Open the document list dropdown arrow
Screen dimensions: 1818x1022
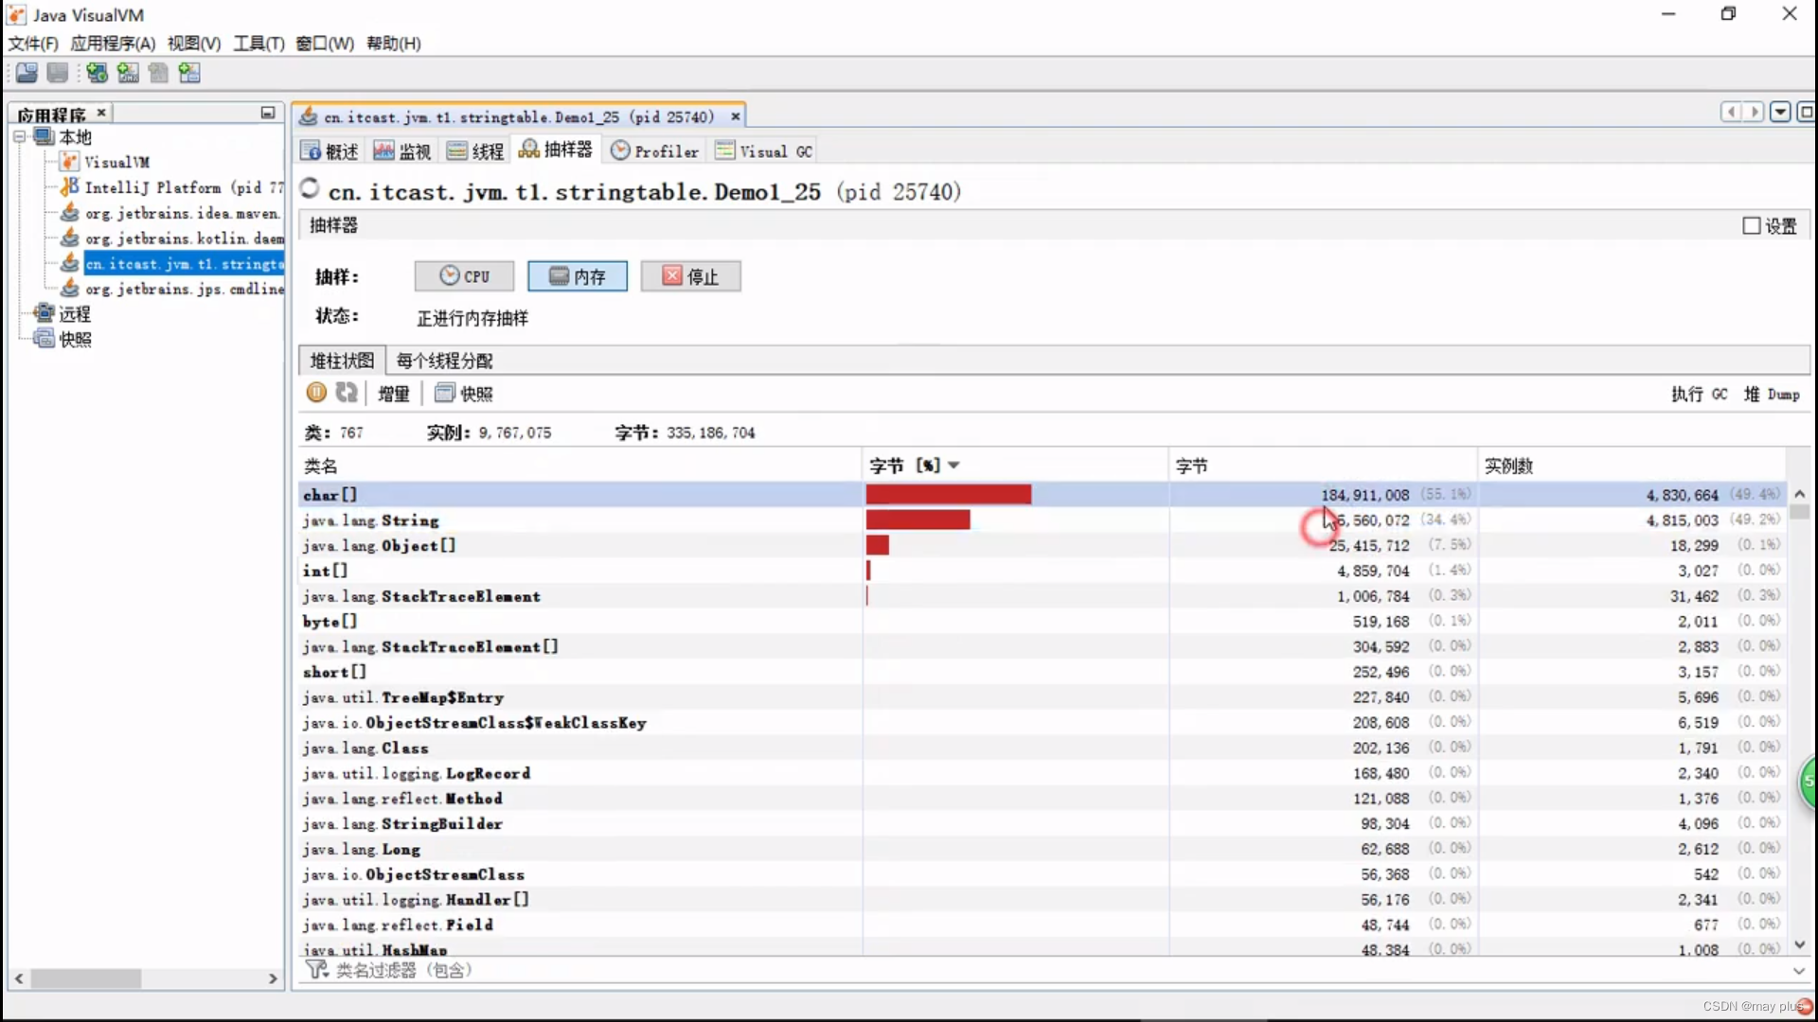(1780, 113)
